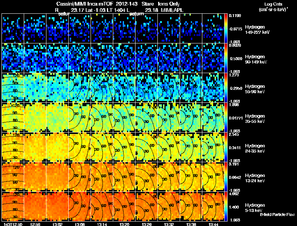Click the Hydrogen 35-55 keV panel at 13:26
The height and width of the screenshot is (226, 297).
[146, 118]
